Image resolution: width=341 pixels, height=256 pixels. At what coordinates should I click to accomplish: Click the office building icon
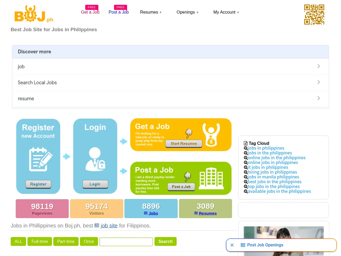(211, 178)
